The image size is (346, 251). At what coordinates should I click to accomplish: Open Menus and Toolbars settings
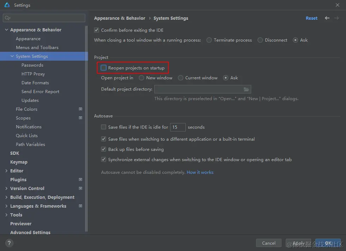point(37,48)
